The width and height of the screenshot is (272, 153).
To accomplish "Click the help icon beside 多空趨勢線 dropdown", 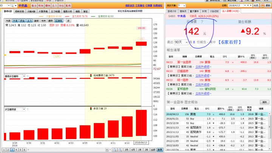I will [x=28, y=109].
